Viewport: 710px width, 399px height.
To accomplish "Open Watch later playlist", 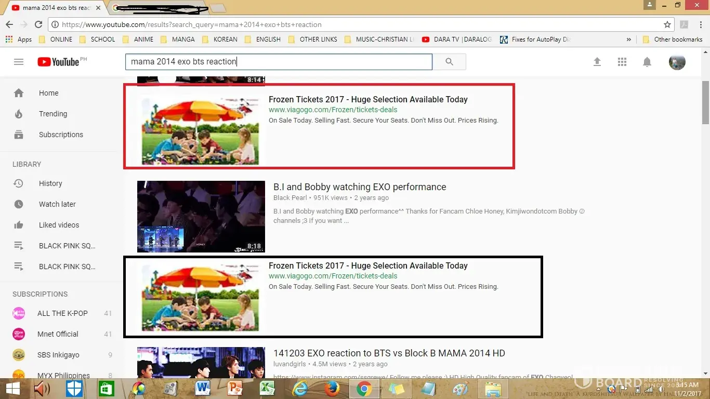I will click(x=57, y=204).
